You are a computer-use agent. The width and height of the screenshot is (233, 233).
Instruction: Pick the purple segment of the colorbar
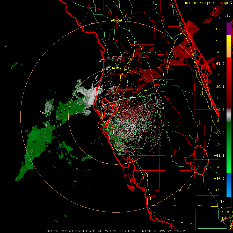[x=229, y=29]
